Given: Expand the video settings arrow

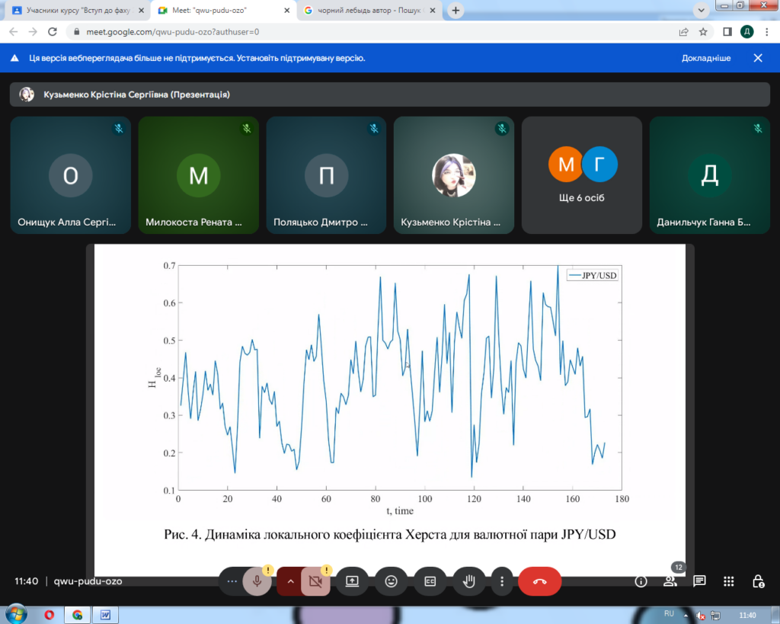Looking at the screenshot, I should coord(289,581).
